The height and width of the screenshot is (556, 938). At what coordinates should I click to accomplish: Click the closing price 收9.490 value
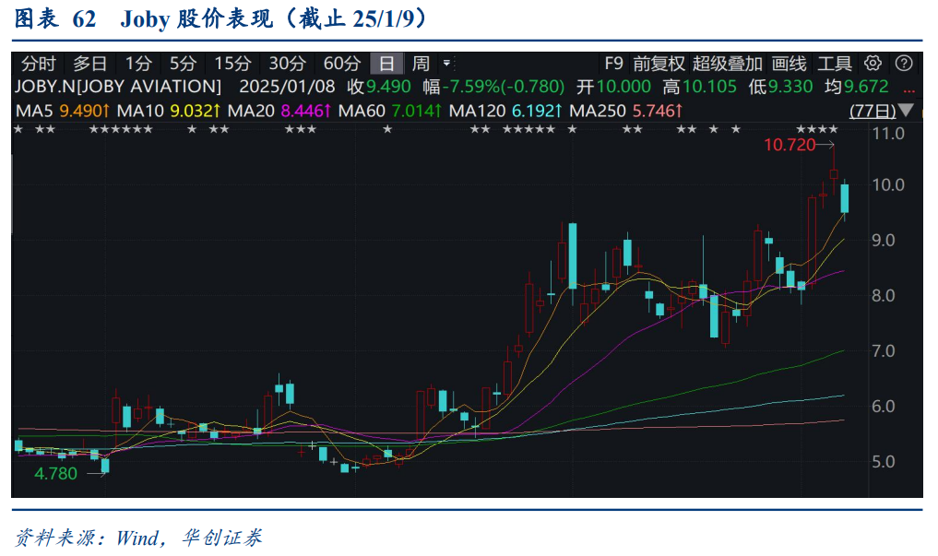click(379, 87)
